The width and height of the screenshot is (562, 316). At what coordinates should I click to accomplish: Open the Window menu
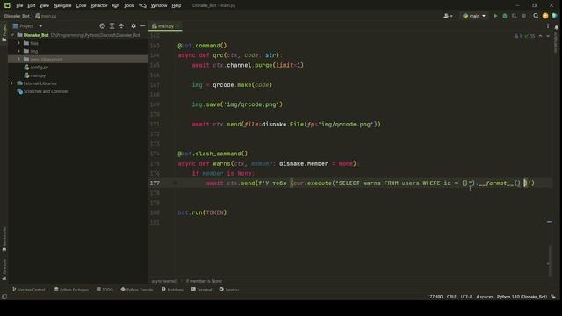[159, 5]
